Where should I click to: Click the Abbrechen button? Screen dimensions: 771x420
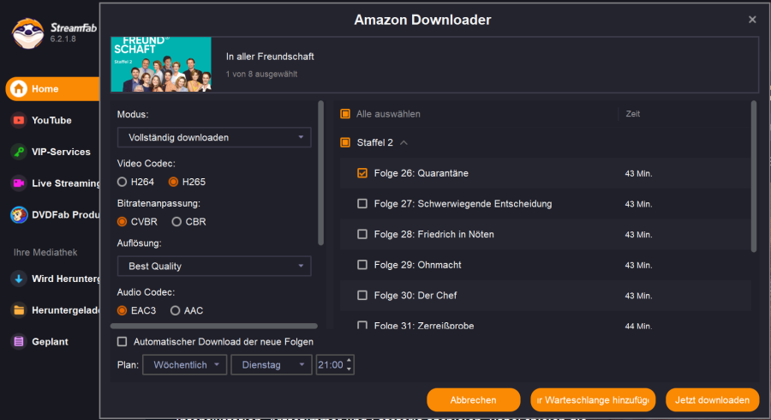point(474,399)
